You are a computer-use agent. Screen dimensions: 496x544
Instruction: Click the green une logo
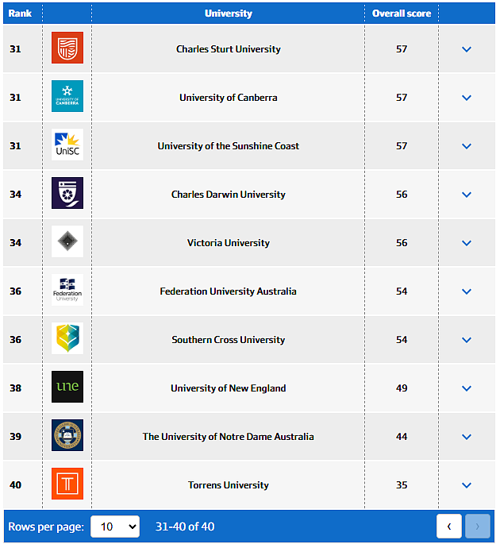coord(67,387)
